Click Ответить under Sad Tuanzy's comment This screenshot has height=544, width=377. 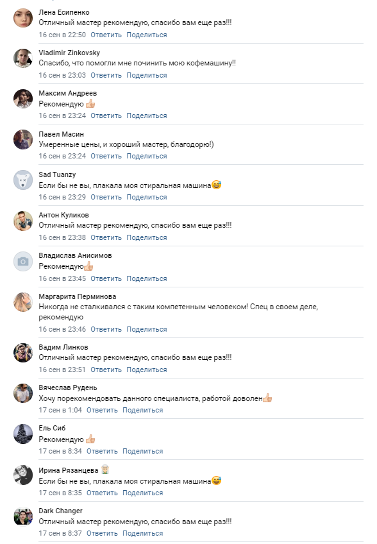tap(106, 197)
